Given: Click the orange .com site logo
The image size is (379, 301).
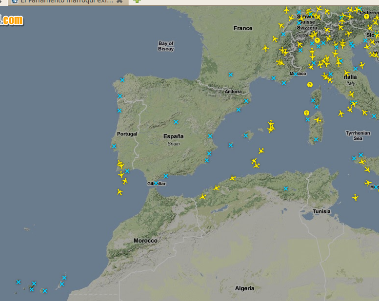Looking at the screenshot, I should coord(12,20).
